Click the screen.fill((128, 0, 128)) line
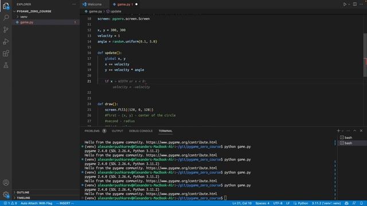This screenshot has height=206, width=367. tap(129, 110)
